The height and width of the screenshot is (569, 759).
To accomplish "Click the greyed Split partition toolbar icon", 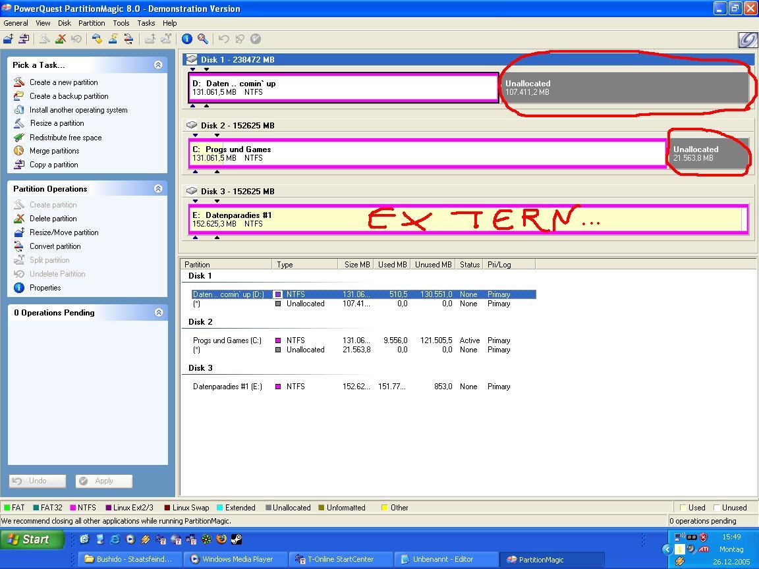I will 165,39.
